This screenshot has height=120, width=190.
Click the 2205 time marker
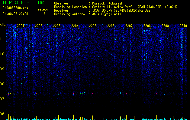[93, 26]
